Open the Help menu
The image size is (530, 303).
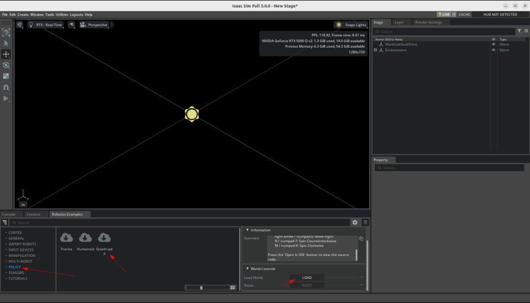(x=88, y=15)
